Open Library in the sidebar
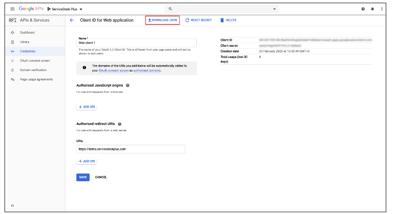403x214 pixels. click(x=24, y=42)
